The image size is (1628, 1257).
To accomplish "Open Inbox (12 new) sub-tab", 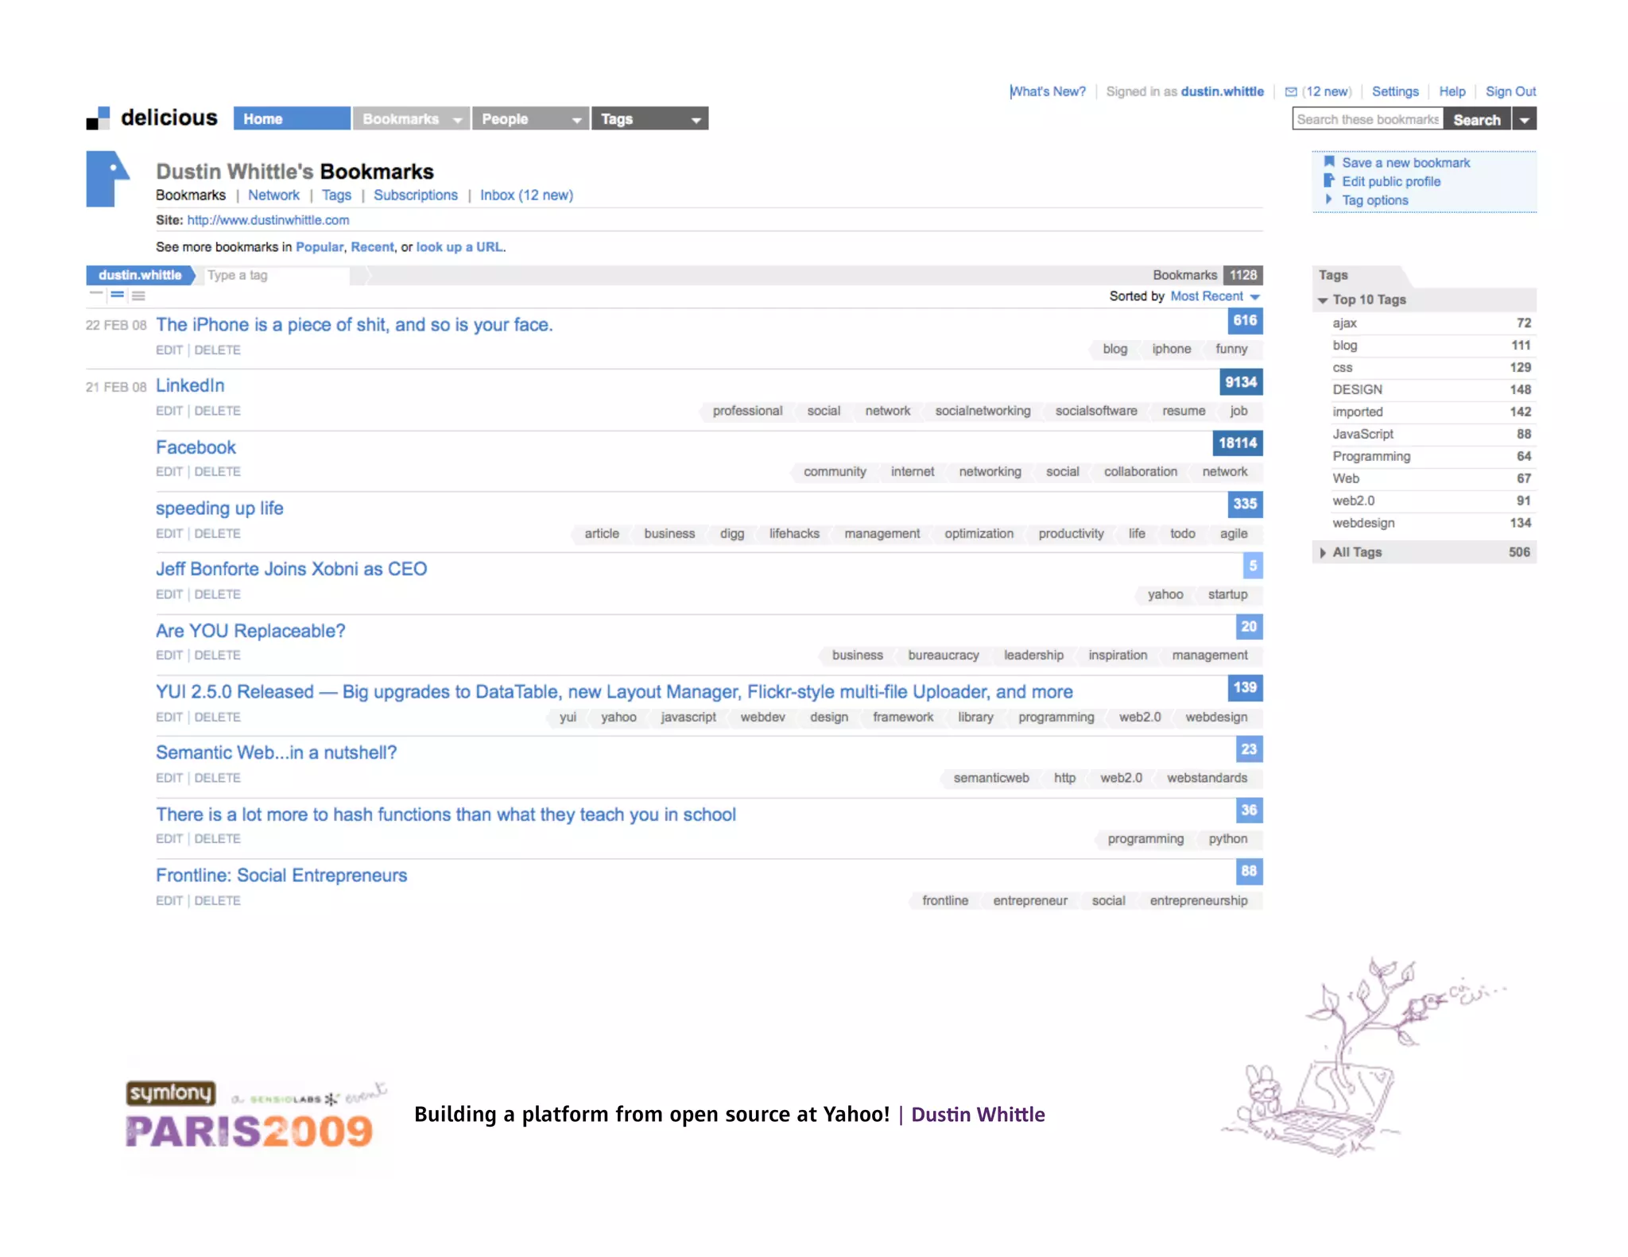I will point(526,195).
